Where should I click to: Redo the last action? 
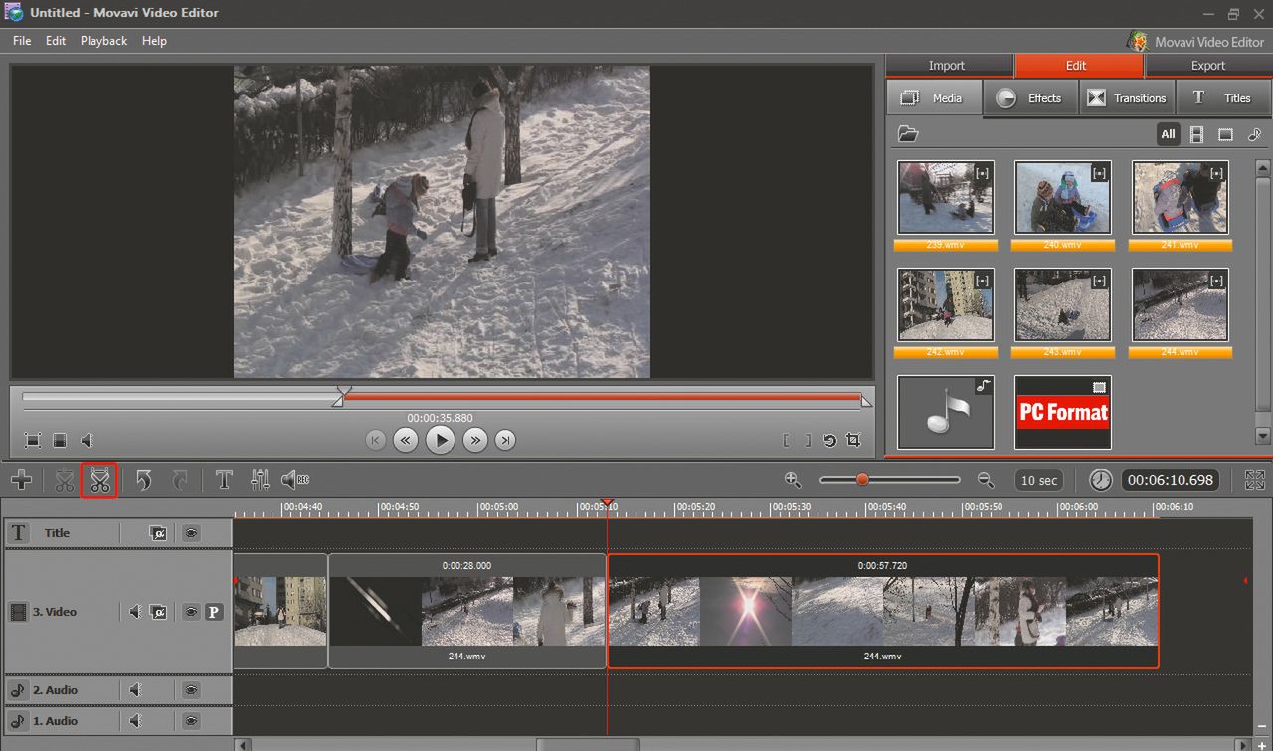(x=180, y=481)
